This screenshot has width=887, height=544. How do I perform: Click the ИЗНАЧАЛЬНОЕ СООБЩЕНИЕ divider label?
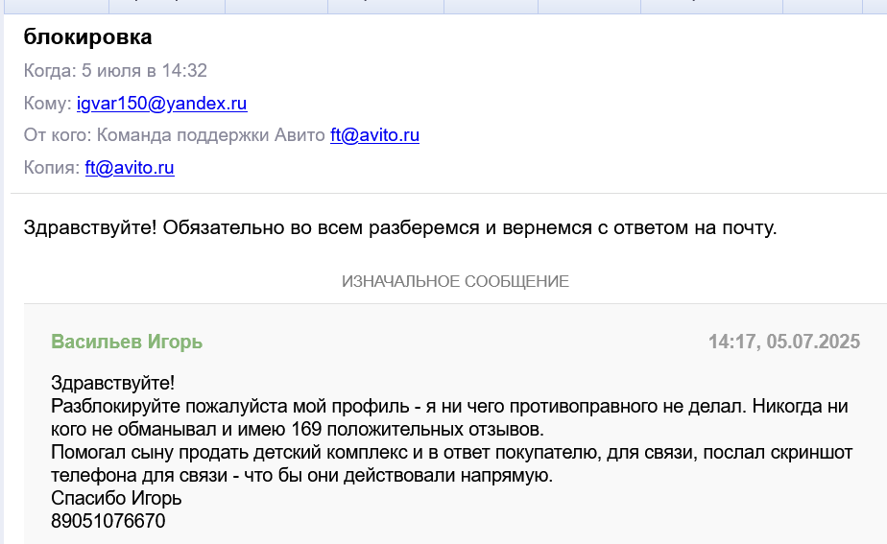pyautogui.click(x=455, y=281)
